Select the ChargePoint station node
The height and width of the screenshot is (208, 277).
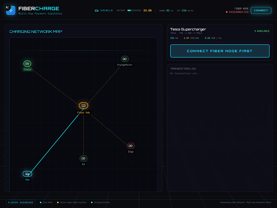tap(125, 59)
